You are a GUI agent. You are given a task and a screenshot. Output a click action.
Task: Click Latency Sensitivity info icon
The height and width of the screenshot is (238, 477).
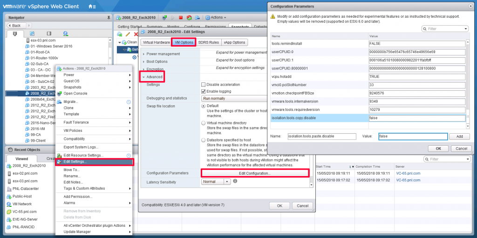235,181
